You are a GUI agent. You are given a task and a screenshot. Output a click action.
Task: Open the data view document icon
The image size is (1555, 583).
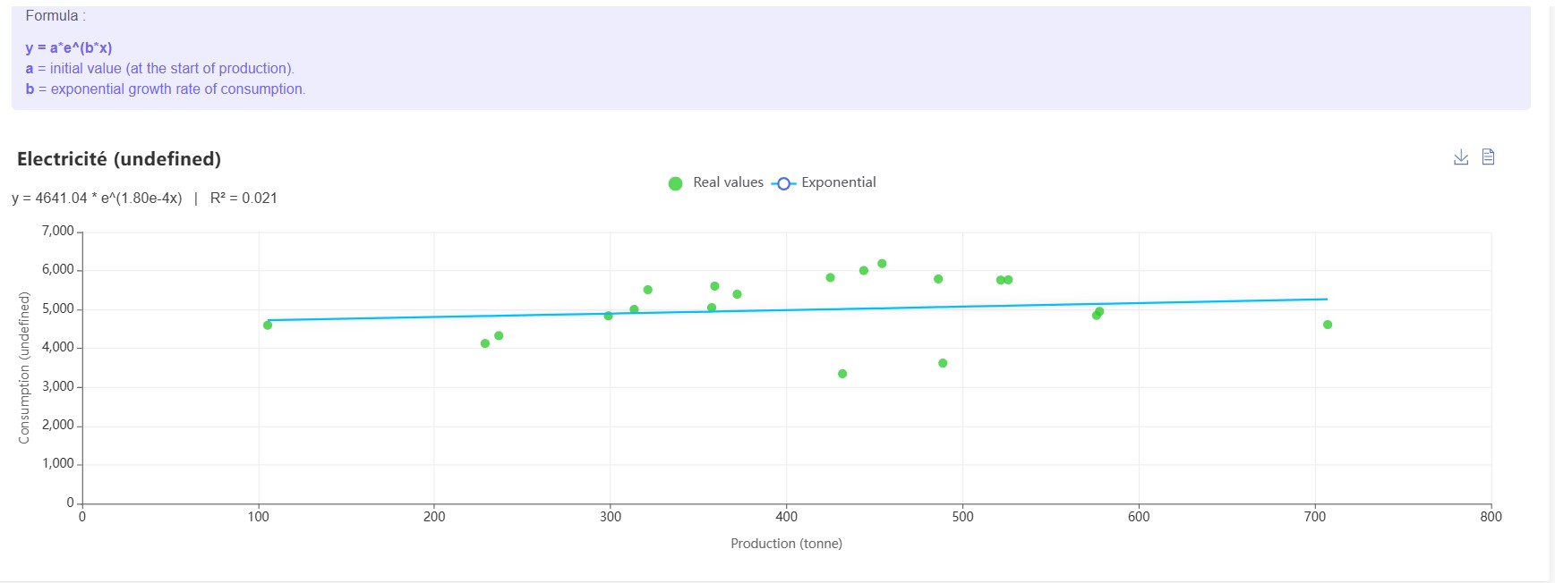[1488, 157]
